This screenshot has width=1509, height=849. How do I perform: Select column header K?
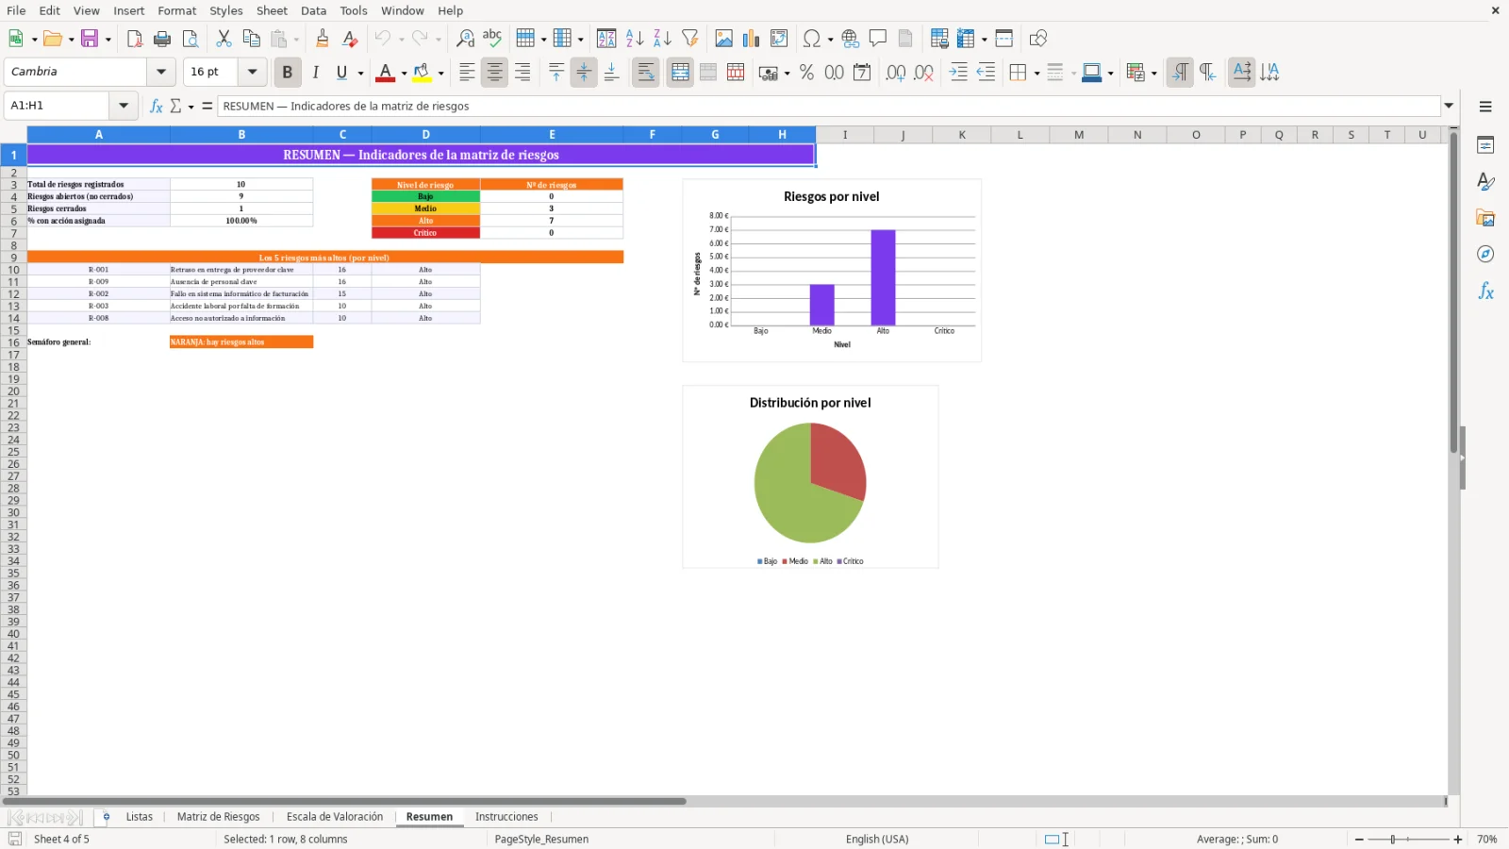click(962, 135)
